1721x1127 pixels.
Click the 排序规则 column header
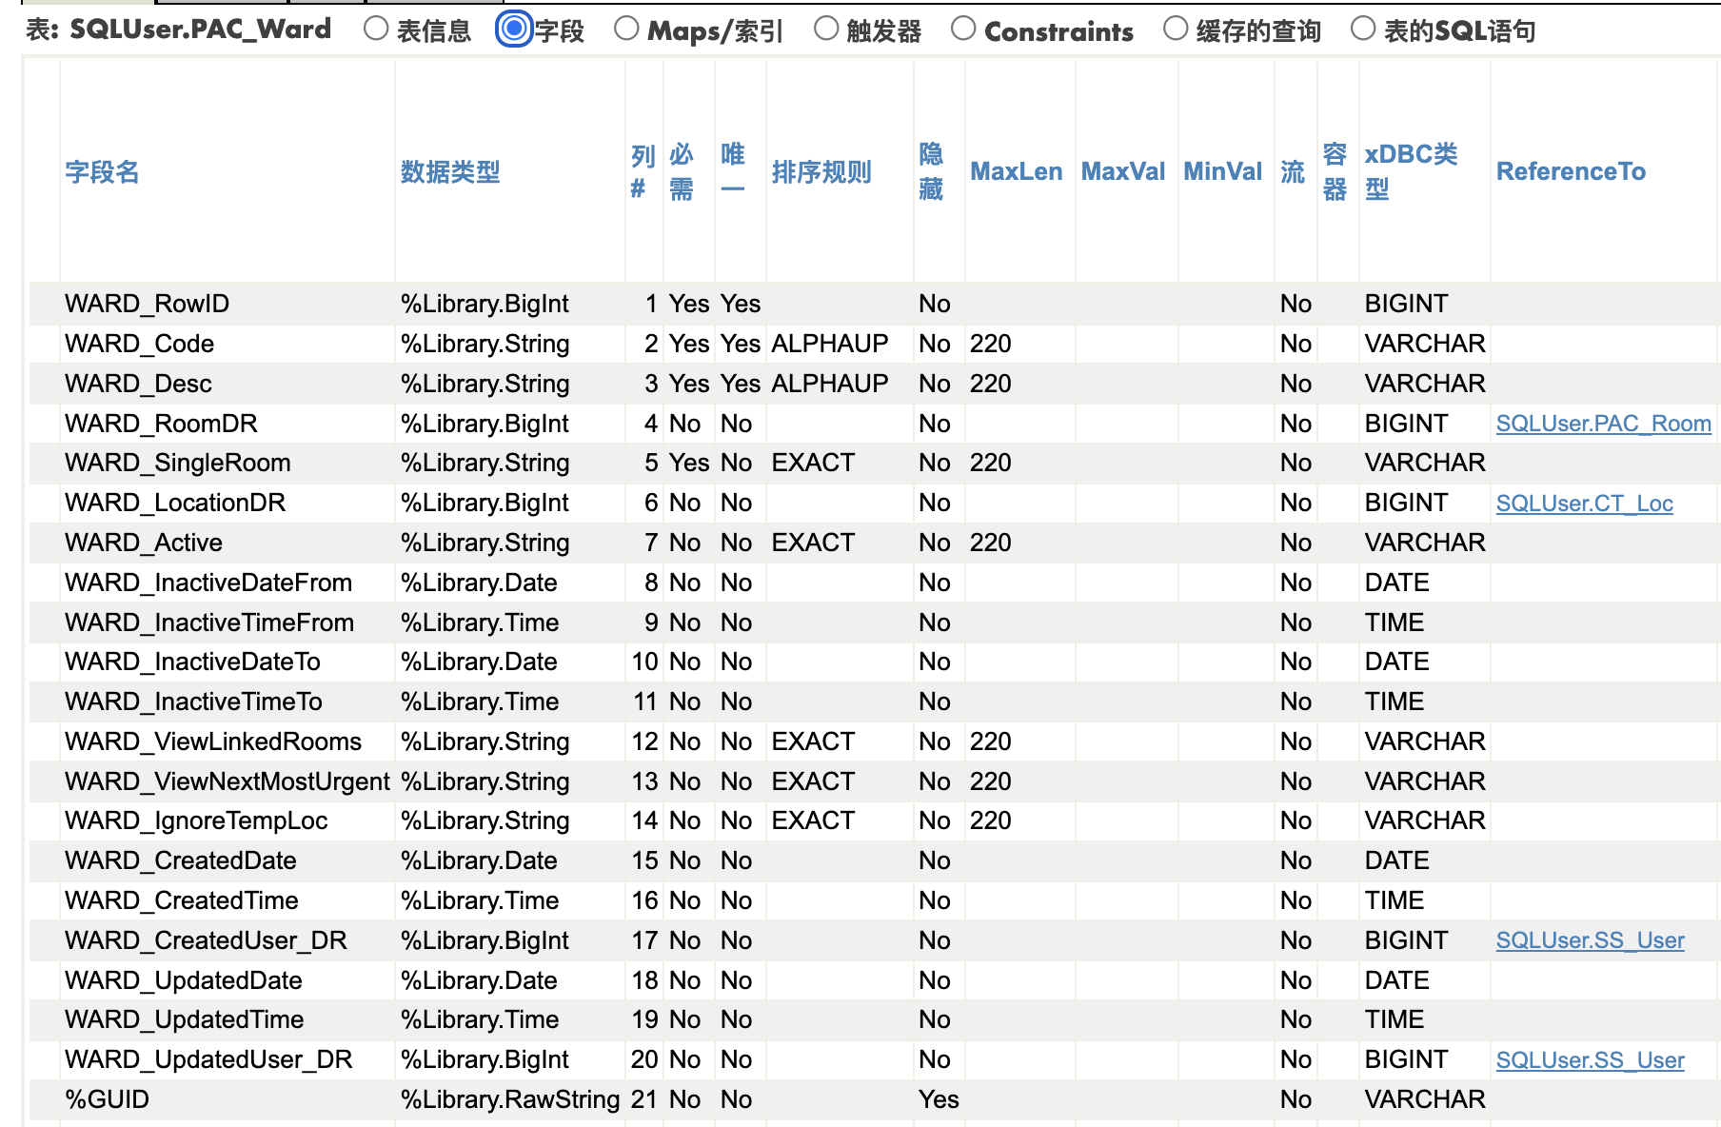pos(821,172)
